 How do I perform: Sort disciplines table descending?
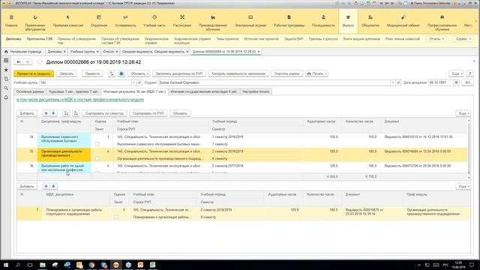tap(76, 113)
